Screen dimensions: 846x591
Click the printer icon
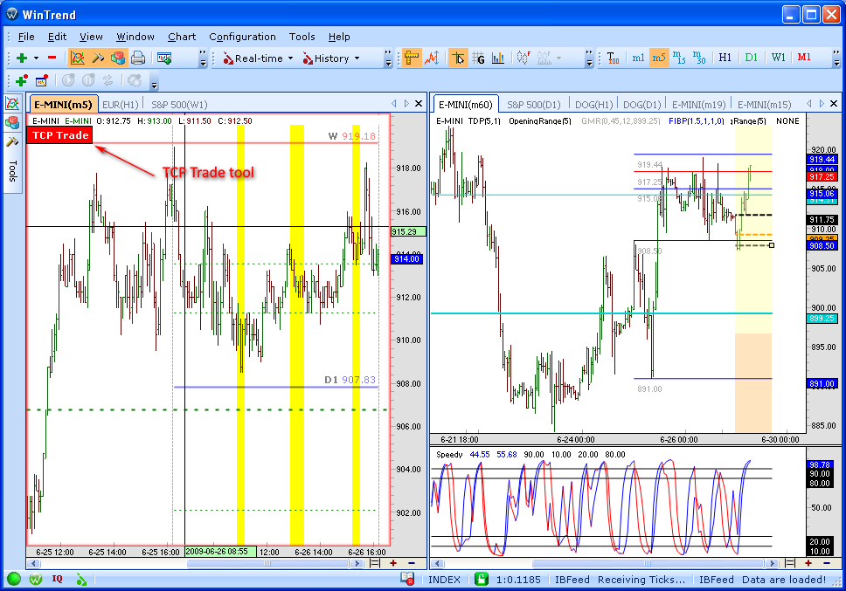[x=138, y=58]
